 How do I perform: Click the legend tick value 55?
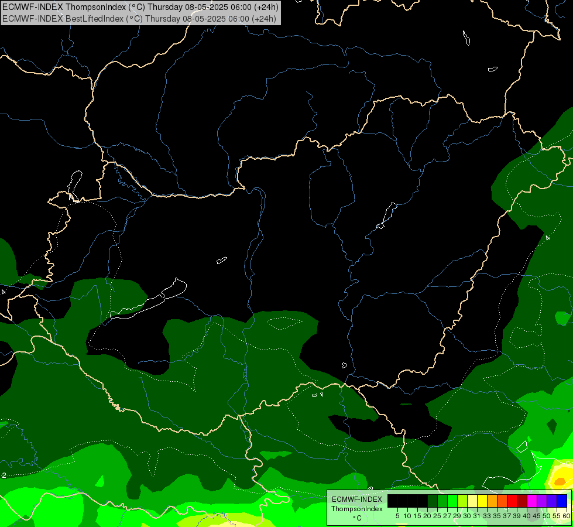[x=556, y=516]
